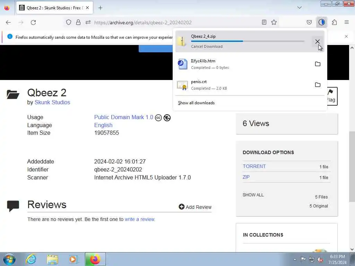Click Show all downloads
355x266 pixels.
tap(196, 103)
